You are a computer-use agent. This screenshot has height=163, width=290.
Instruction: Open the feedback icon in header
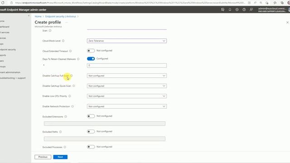pos(251,10)
